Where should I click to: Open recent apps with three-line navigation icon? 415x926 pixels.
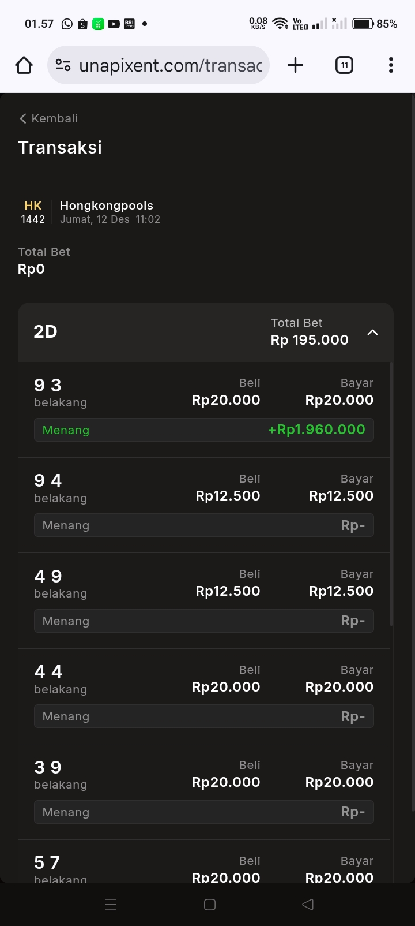pyautogui.click(x=111, y=905)
